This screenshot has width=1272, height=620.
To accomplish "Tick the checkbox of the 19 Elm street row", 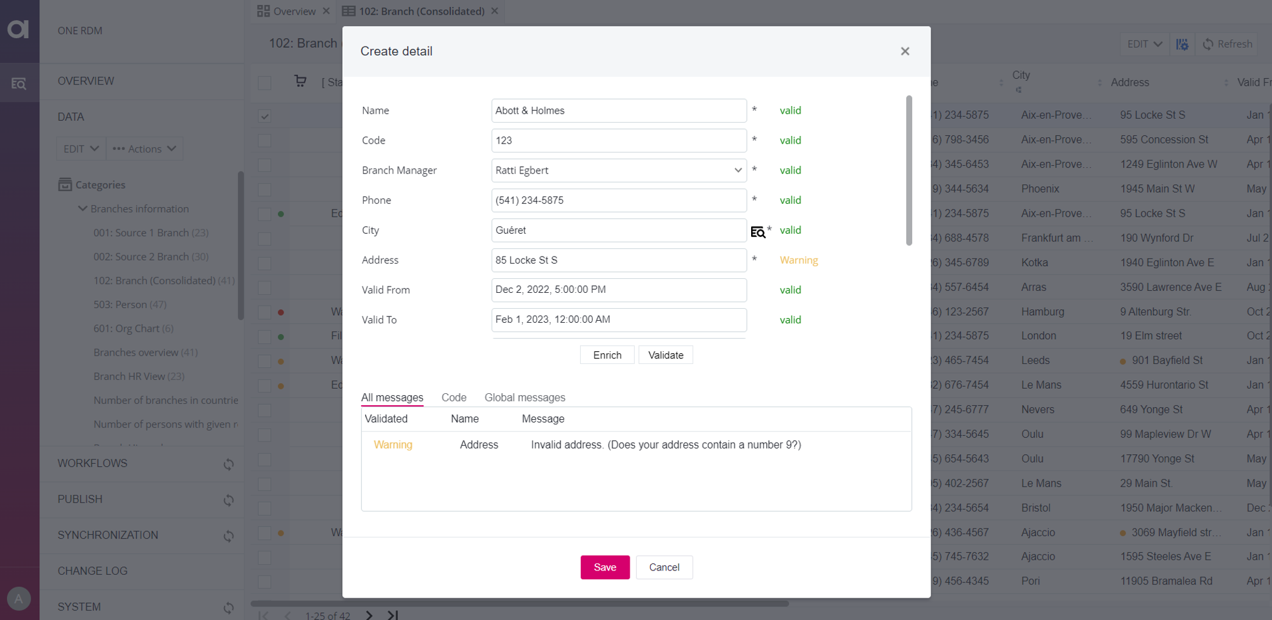I will click(x=265, y=337).
